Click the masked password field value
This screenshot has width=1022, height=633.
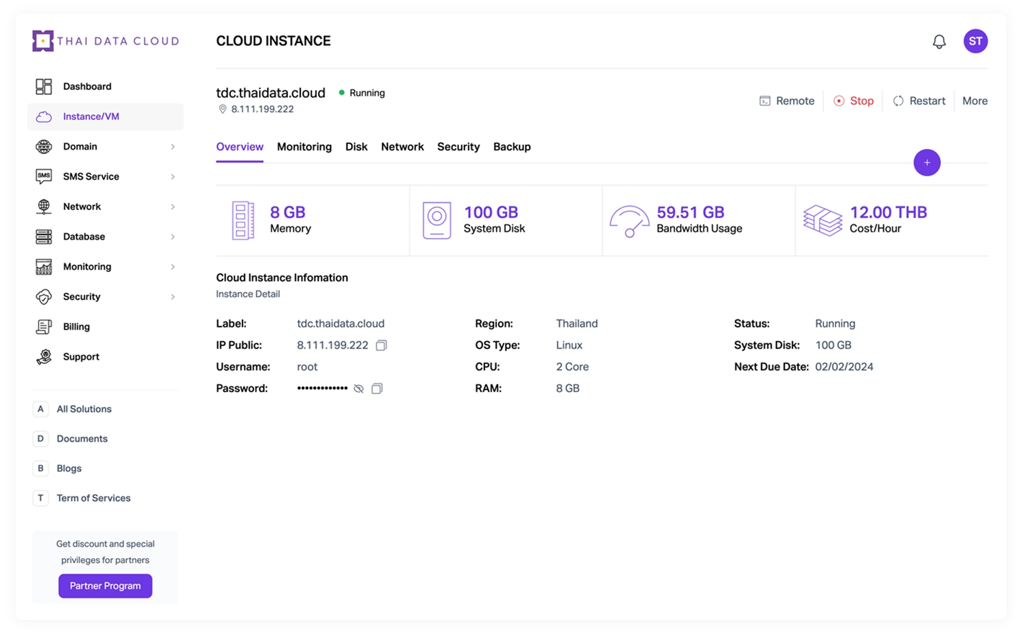pyautogui.click(x=322, y=388)
